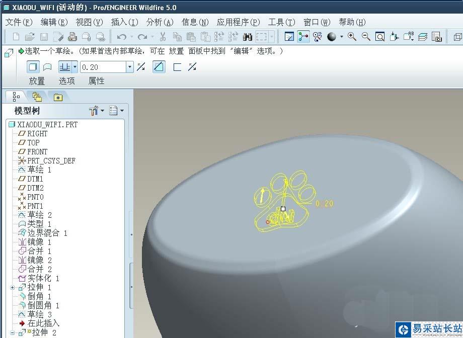Open the appearance gallery dropdown arrow
This screenshot has height=338, width=463.
[x=342, y=37]
